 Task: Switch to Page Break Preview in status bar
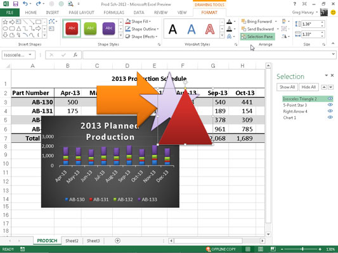click(273, 249)
